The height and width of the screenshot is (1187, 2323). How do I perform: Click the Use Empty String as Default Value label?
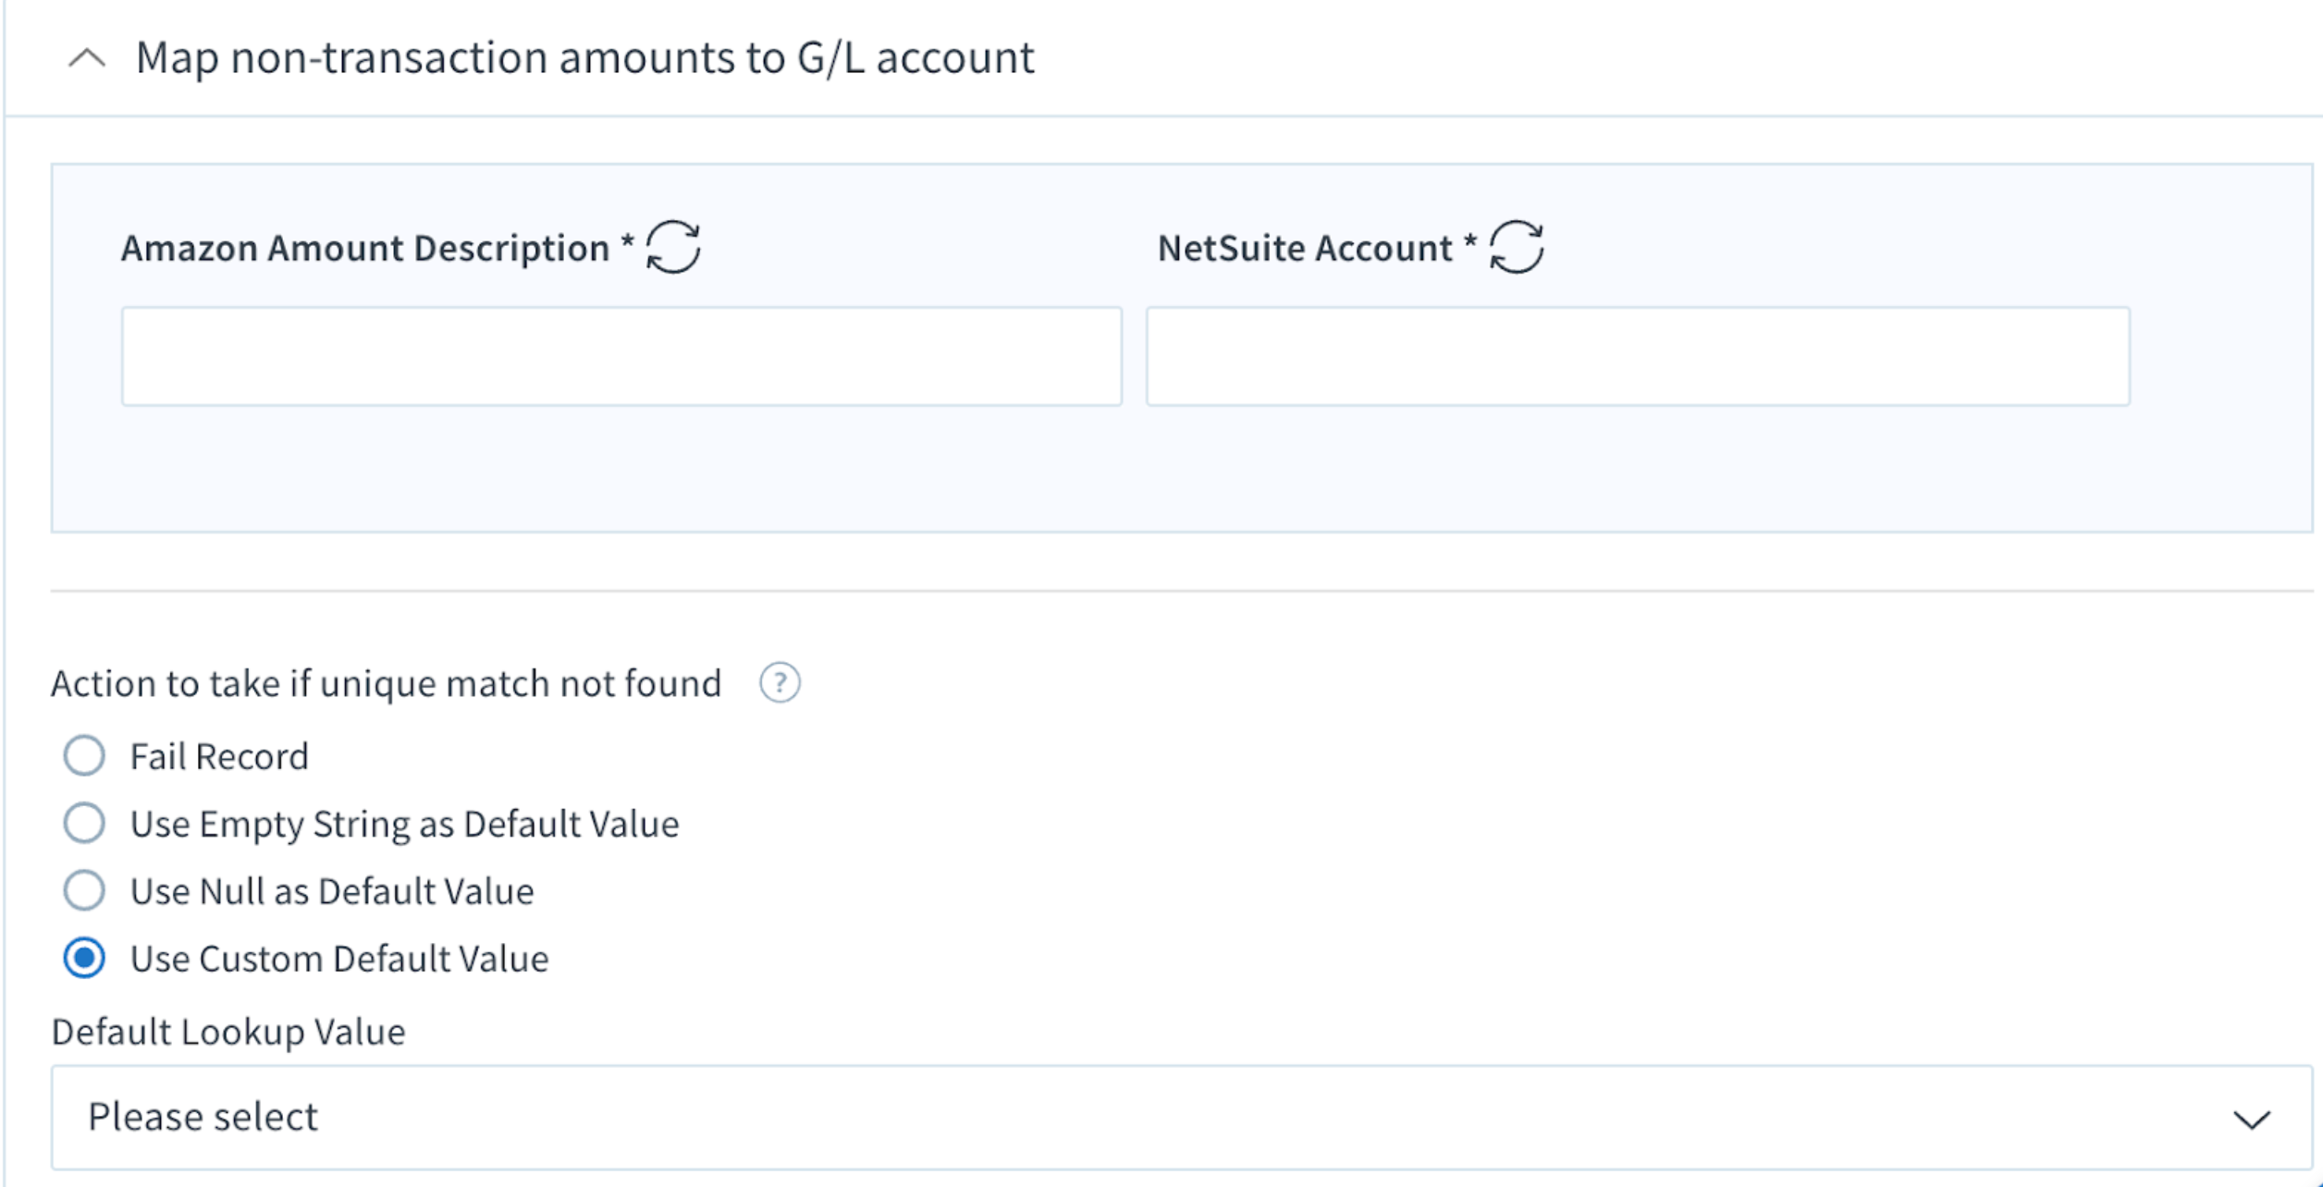point(404,824)
